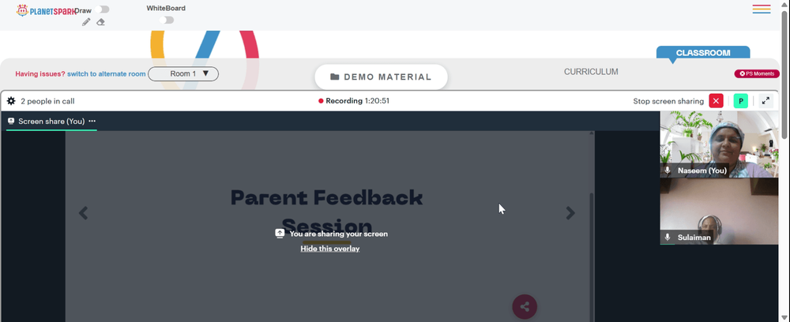Screen dimensions: 790x322
Task: Open the Room 1 dropdown
Action: 183,74
